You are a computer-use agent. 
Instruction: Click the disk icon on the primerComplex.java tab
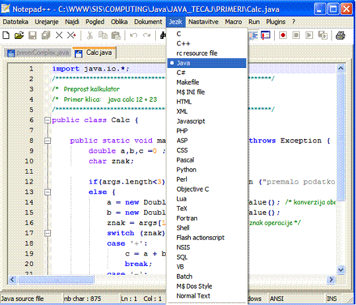tap(11, 53)
